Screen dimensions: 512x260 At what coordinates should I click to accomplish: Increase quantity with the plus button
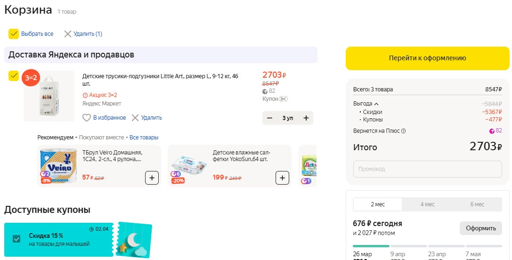[306, 118]
